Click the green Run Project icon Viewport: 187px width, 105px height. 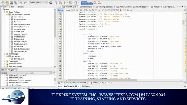(x=65, y=3)
